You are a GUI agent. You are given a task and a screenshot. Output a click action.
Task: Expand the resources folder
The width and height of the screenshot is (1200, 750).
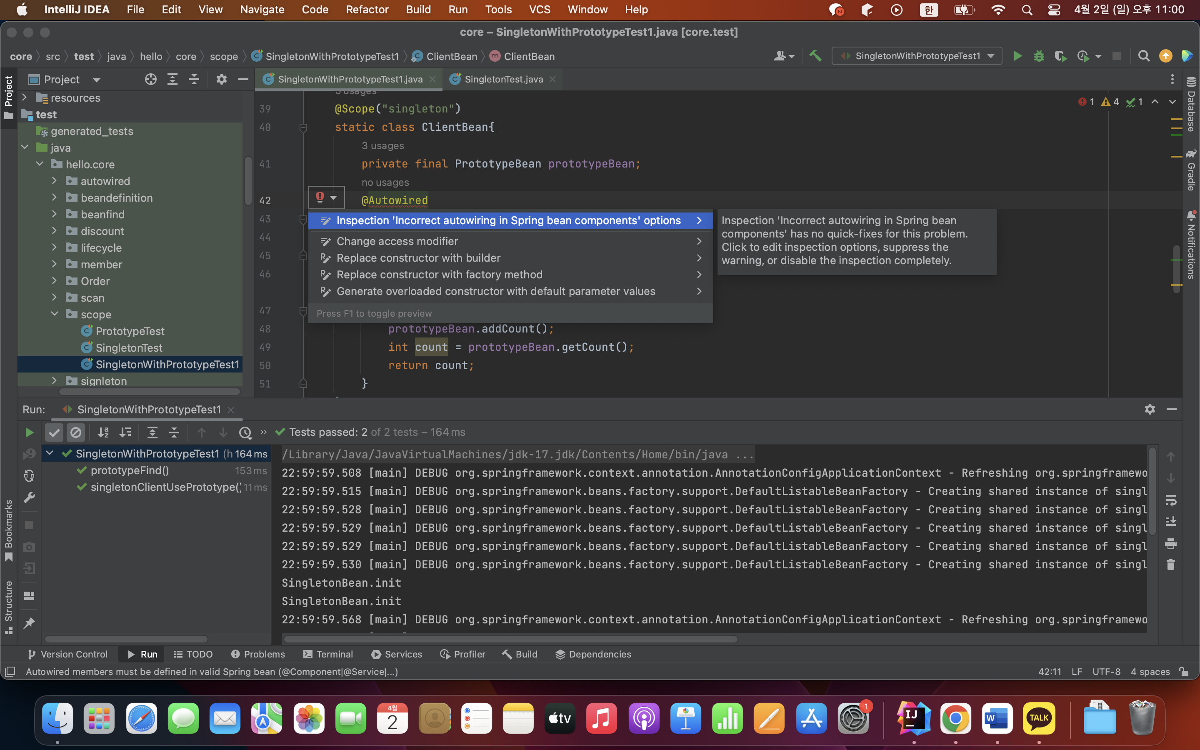tap(24, 97)
